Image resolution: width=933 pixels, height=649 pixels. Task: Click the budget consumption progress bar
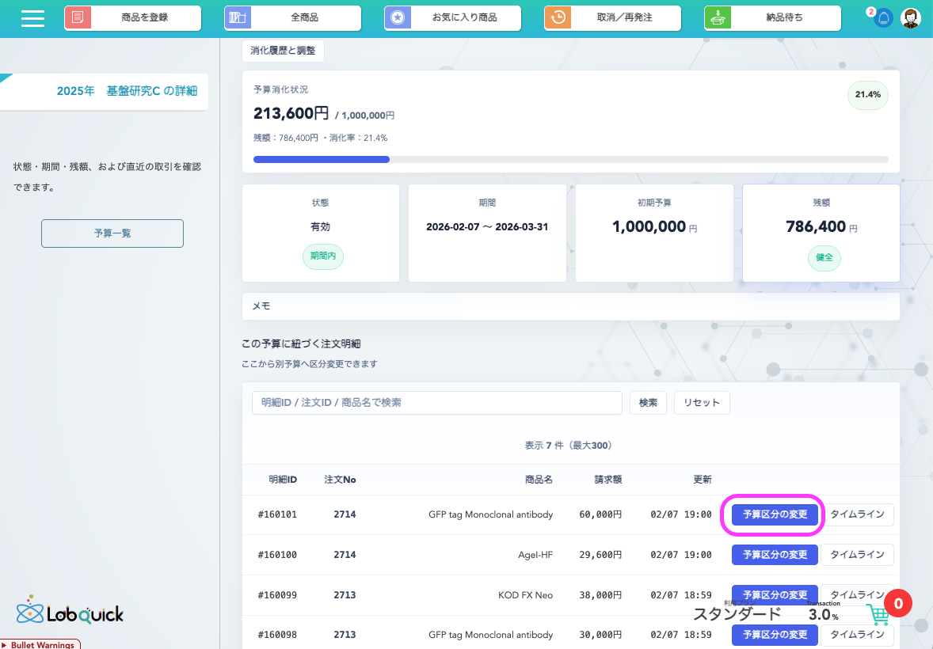coord(570,159)
